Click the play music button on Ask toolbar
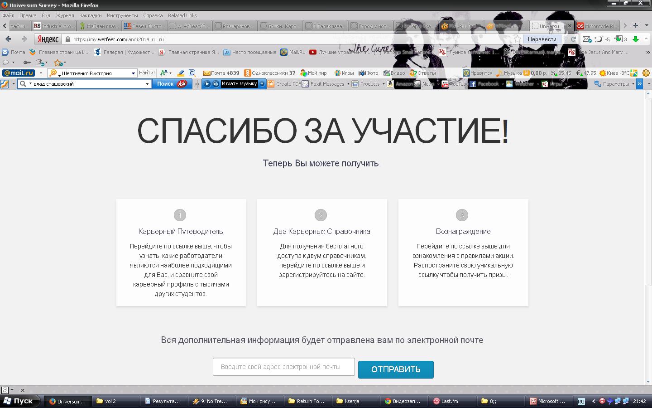Screen dimensions: 652x408 click(x=207, y=84)
